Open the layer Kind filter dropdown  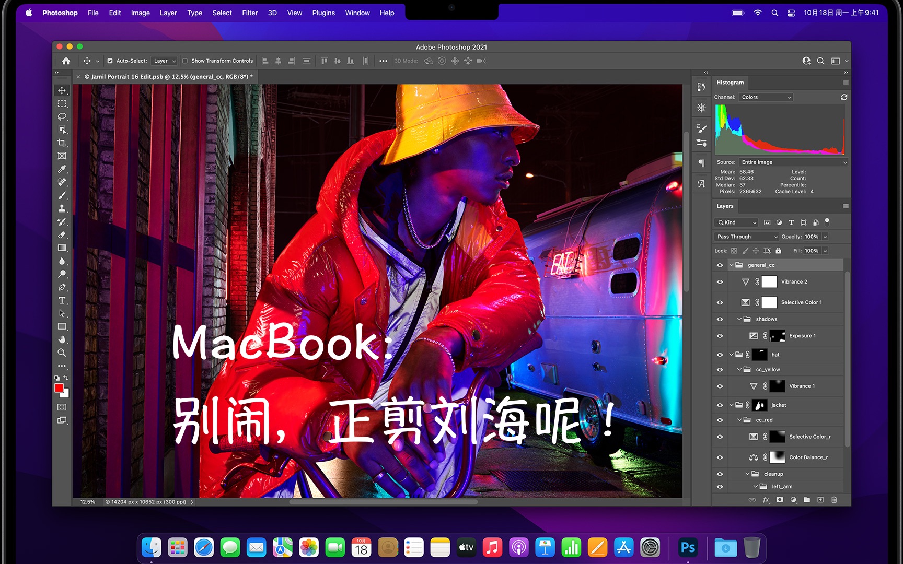tap(736, 222)
